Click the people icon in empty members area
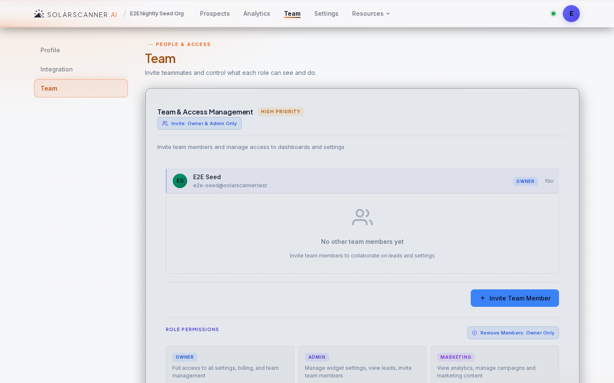 [362, 217]
